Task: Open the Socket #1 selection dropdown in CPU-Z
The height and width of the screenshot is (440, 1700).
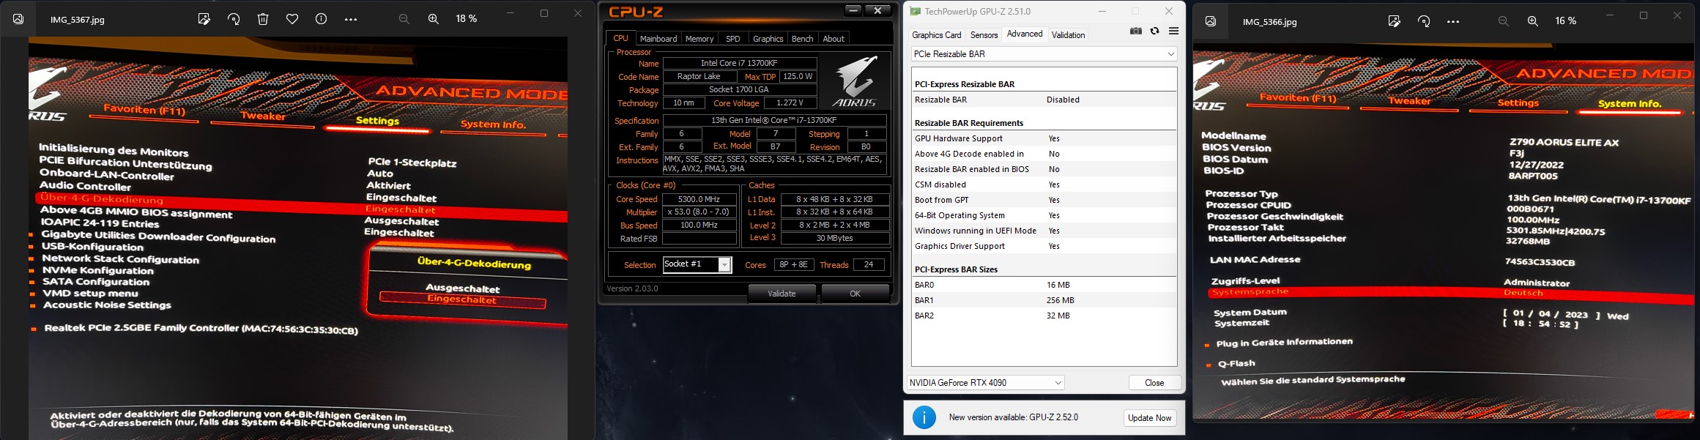Action: (697, 264)
